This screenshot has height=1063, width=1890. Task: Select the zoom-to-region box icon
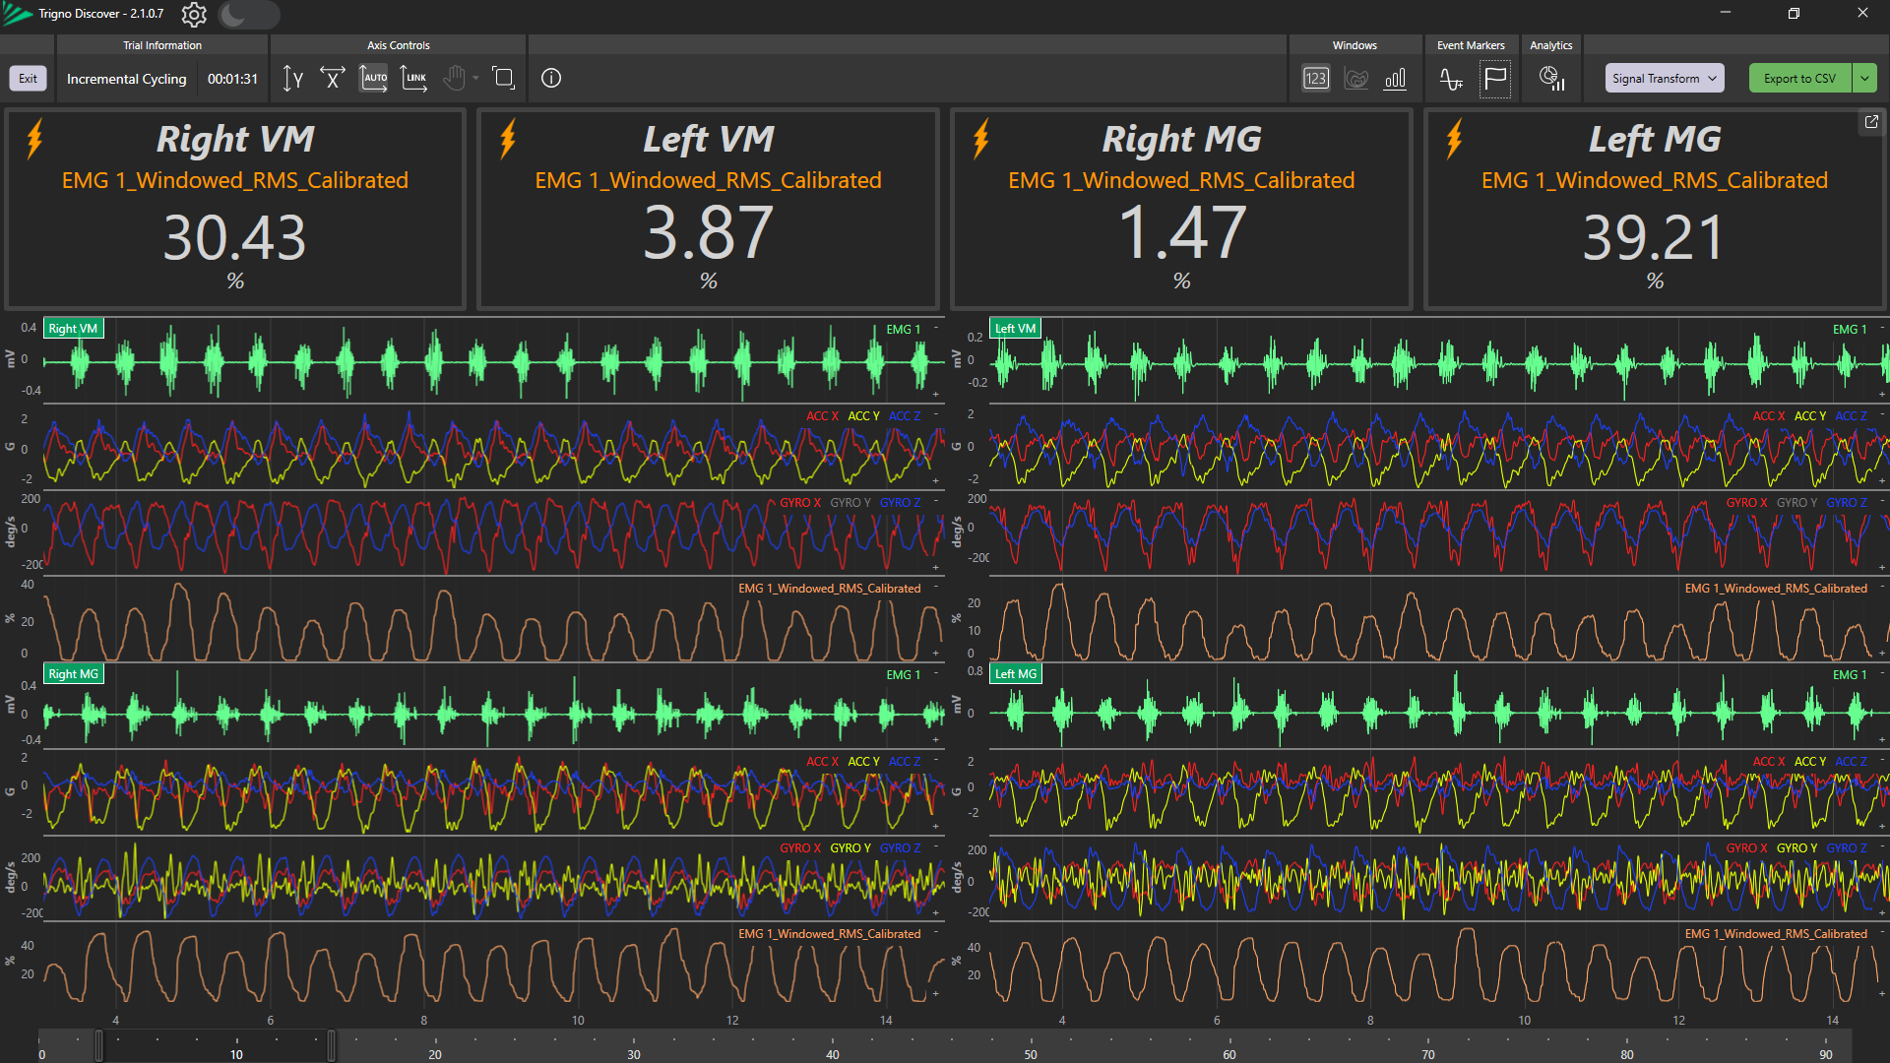coord(503,79)
